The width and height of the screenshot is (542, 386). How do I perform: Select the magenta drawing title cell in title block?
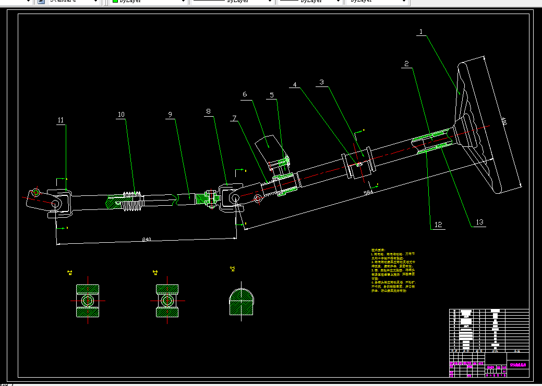pos(518,365)
